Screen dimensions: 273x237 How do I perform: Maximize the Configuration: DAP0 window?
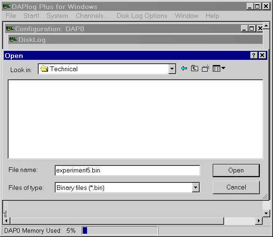[x=252, y=28]
